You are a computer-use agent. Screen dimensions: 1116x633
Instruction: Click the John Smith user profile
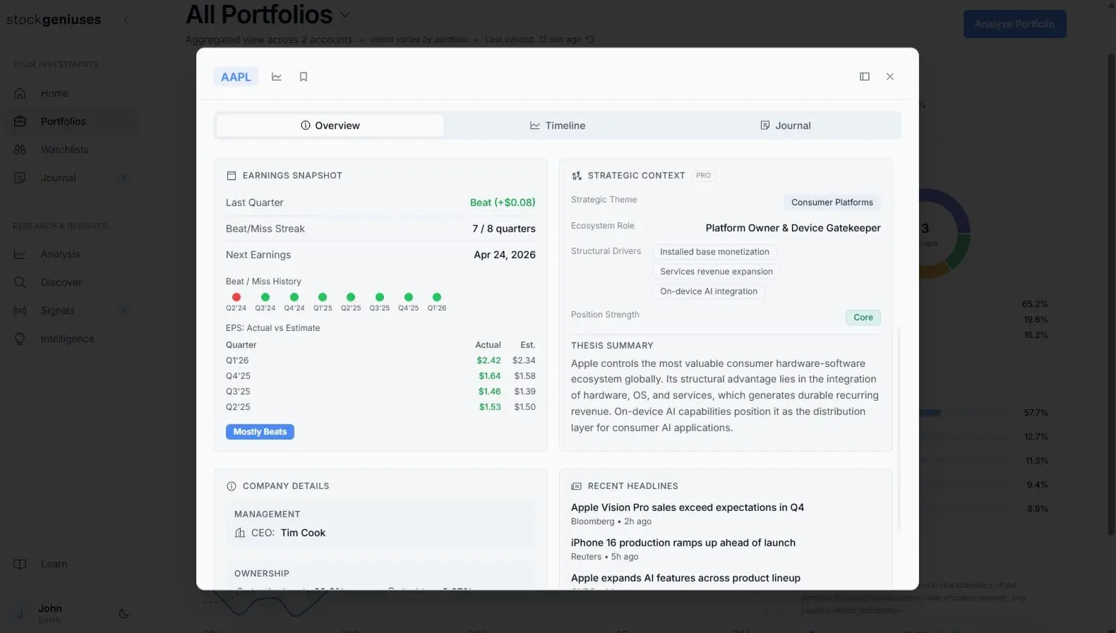click(49, 614)
